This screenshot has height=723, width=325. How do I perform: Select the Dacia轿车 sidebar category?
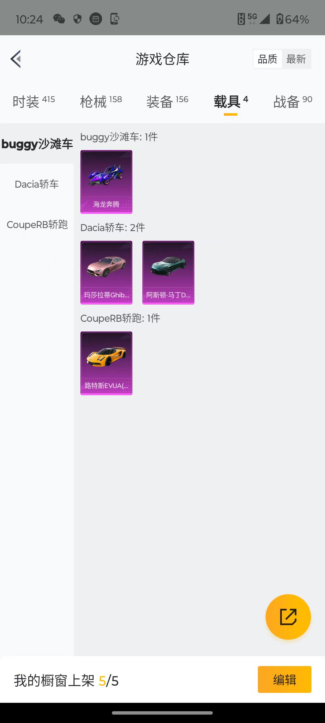point(37,184)
